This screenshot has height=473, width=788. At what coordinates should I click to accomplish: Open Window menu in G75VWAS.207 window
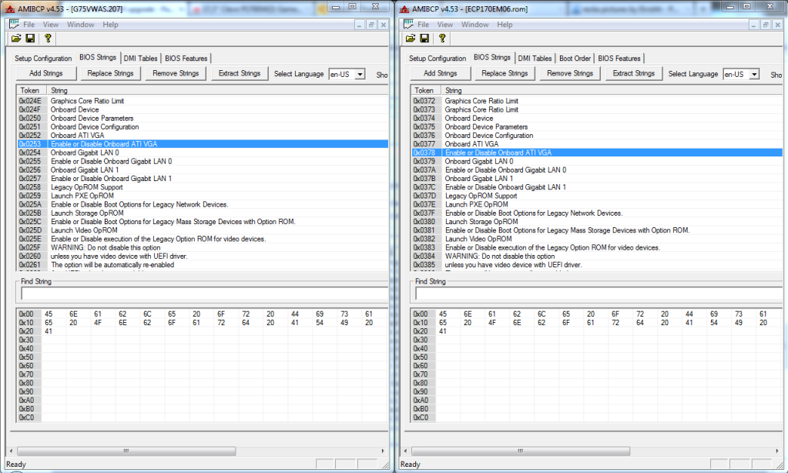(x=80, y=25)
